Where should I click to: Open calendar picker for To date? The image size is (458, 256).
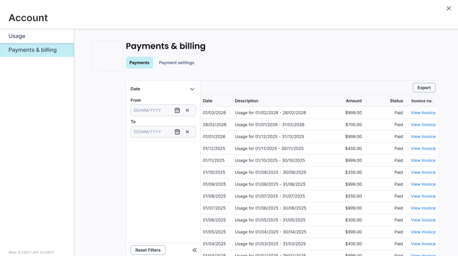point(177,132)
